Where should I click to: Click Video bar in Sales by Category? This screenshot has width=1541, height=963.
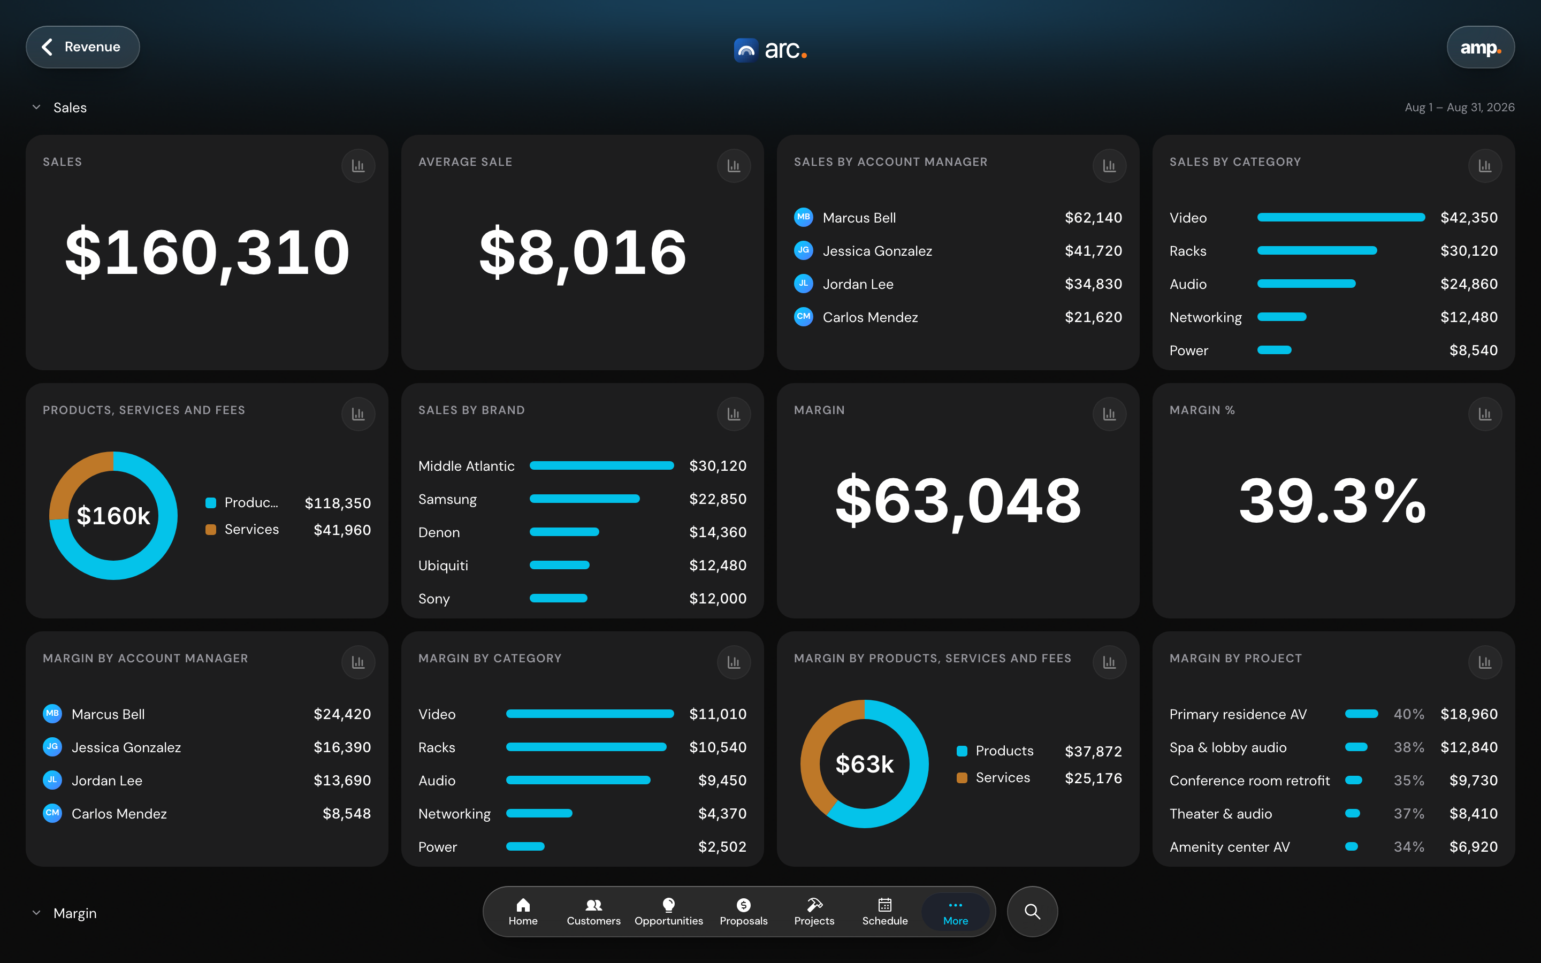point(1340,217)
